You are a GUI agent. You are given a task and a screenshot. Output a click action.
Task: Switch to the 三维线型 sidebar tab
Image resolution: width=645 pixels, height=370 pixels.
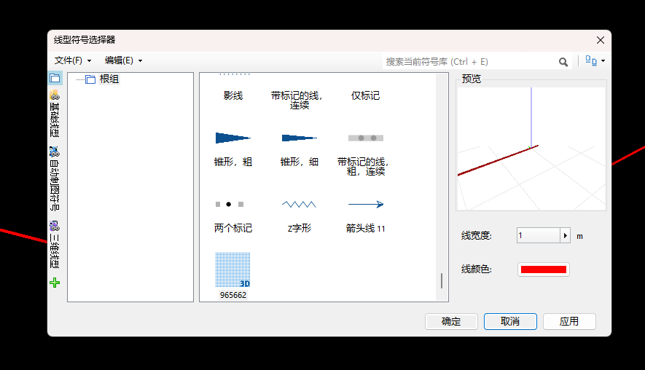[55, 245]
